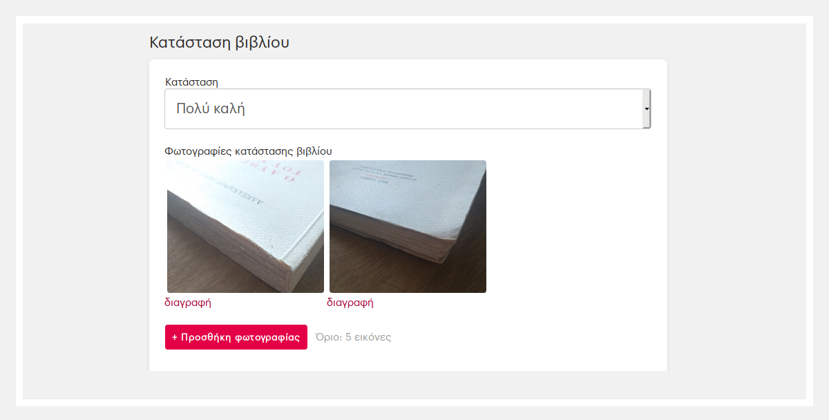Click the plus sign on the add photo button
Viewport: 829px width, 420px height.
[175, 337]
